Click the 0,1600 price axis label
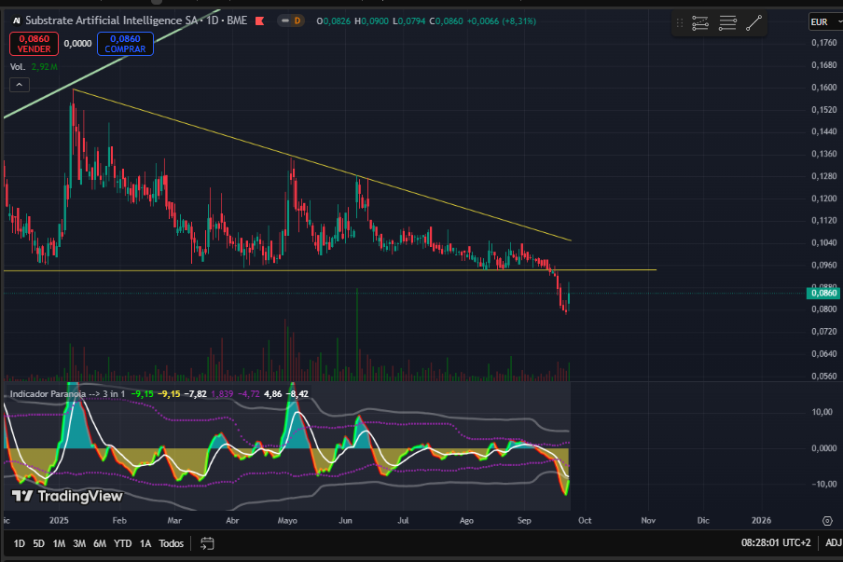Image resolution: width=843 pixels, height=562 pixels. tap(824, 87)
